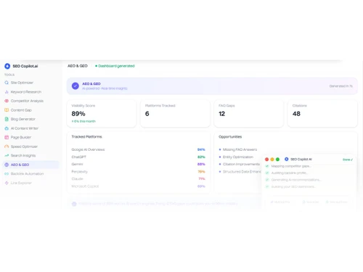Click the Competitor Analysis eye icon
The image size is (363, 272).
click(7, 101)
